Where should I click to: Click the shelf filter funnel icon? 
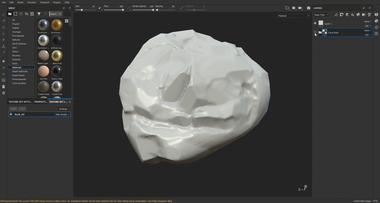tap(39, 14)
